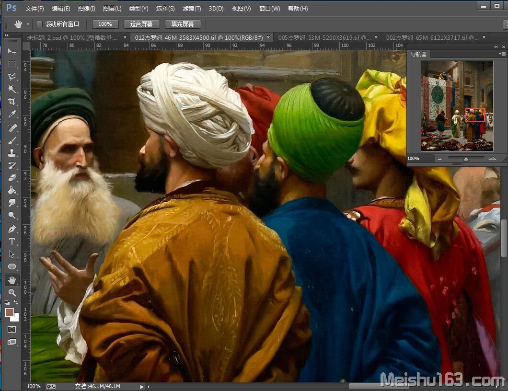Image resolution: width=508 pixels, height=391 pixels.
Task: Select the Clone Stamp tool
Action: tap(12, 153)
